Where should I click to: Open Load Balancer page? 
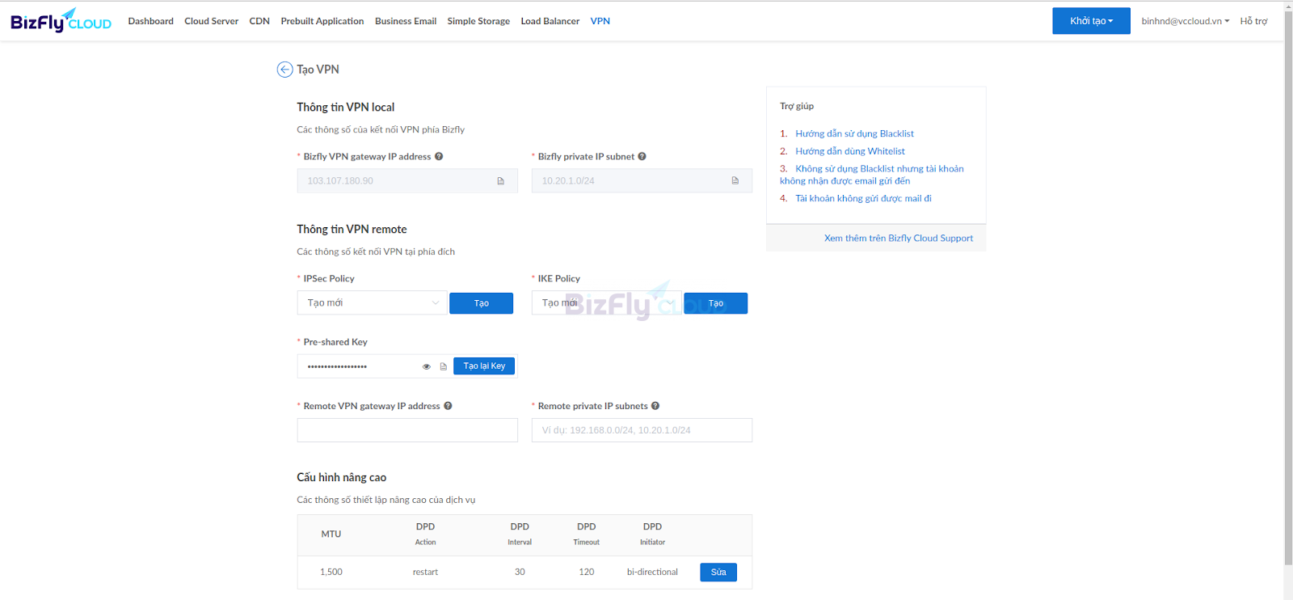tap(550, 21)
